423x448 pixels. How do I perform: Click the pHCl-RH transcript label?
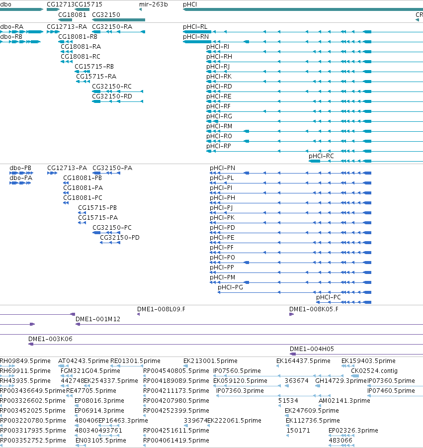click(219, 57)
